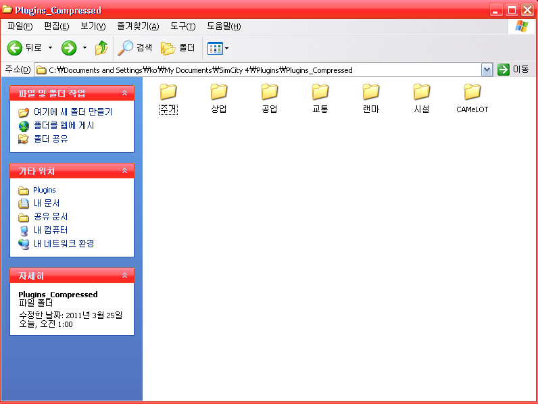
Task: Click the green Forward arrow button
Action: point(69,48)
